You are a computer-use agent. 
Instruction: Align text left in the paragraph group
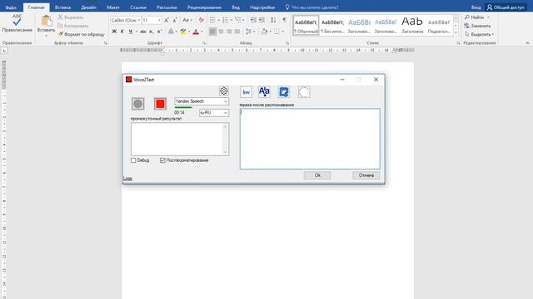click(213, 32)
